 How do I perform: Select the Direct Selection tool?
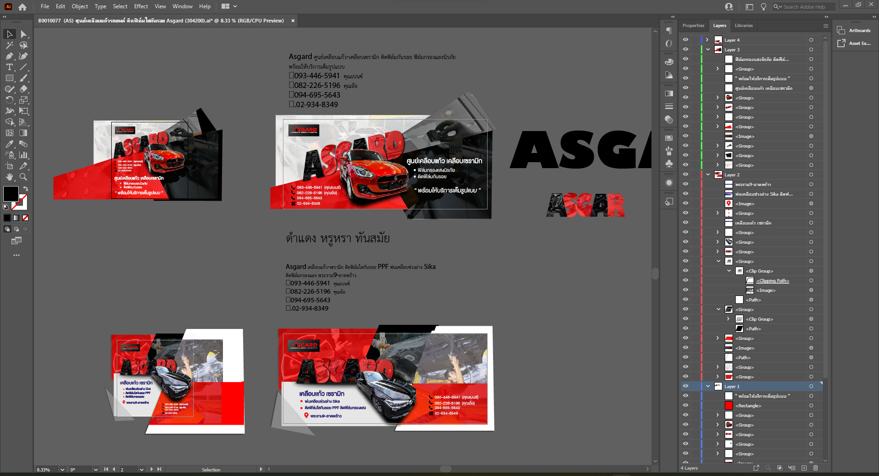[24, 34]
